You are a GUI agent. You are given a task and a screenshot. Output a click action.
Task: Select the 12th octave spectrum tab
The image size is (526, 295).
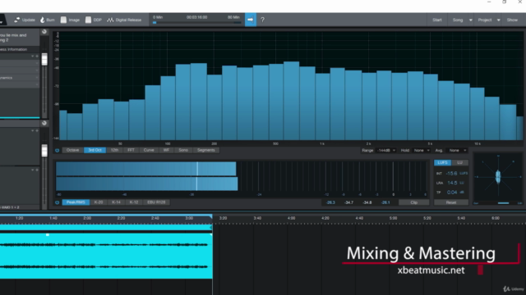point(114,150)
